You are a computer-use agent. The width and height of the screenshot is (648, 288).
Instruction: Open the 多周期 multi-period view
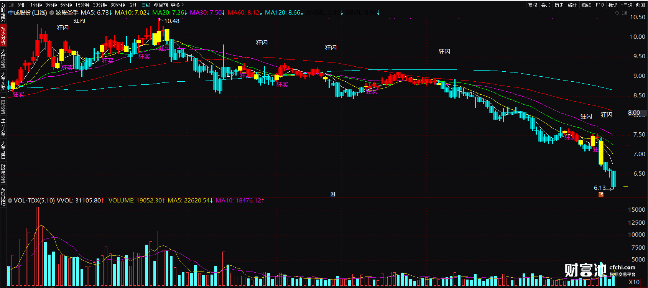tap(161, 5)
